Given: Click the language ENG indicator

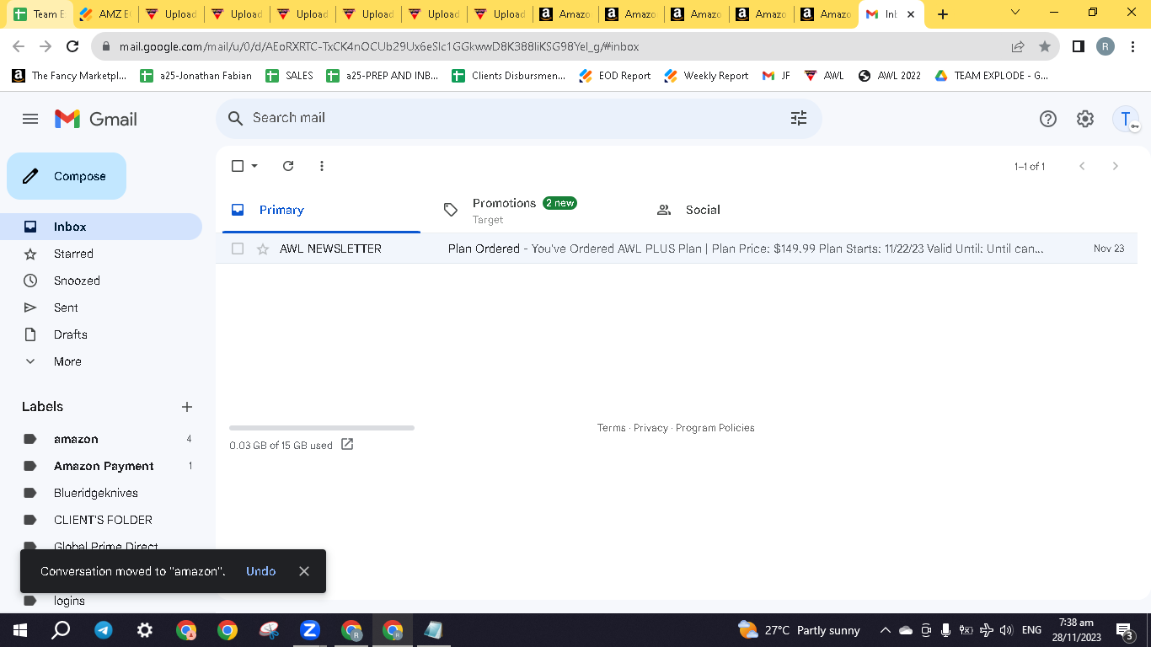Looking at the screenshot, I should tap(1031, 630).
